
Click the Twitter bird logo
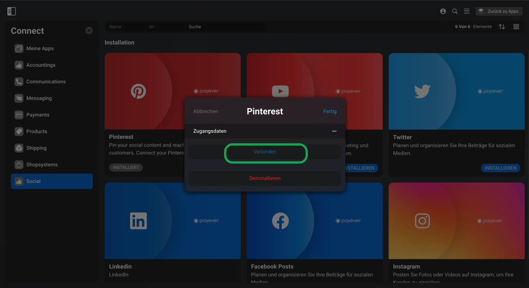click(422, 91)
